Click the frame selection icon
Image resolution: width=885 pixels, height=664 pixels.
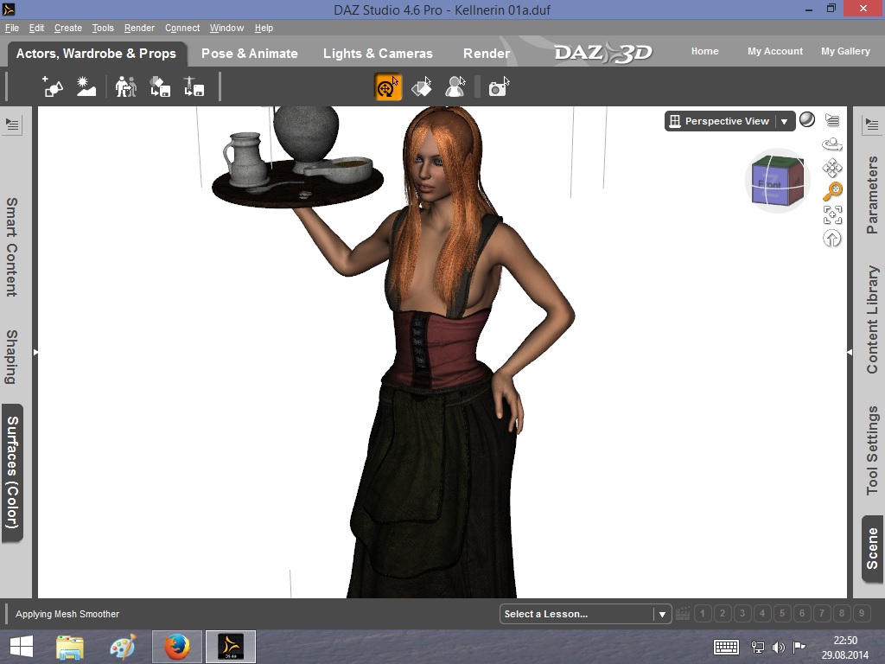832,215
